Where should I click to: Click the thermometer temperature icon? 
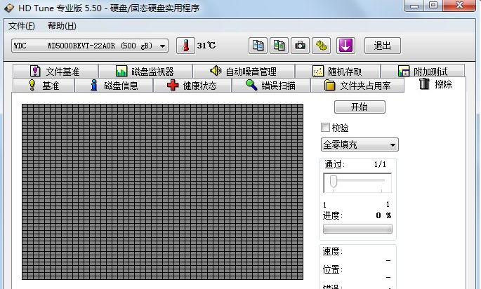(x=185, y=46)
